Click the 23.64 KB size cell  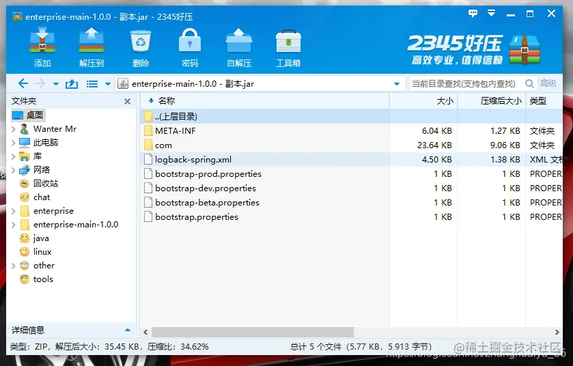434,145
